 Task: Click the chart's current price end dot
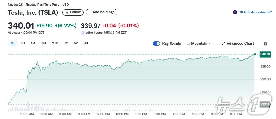tap(255, 54)
